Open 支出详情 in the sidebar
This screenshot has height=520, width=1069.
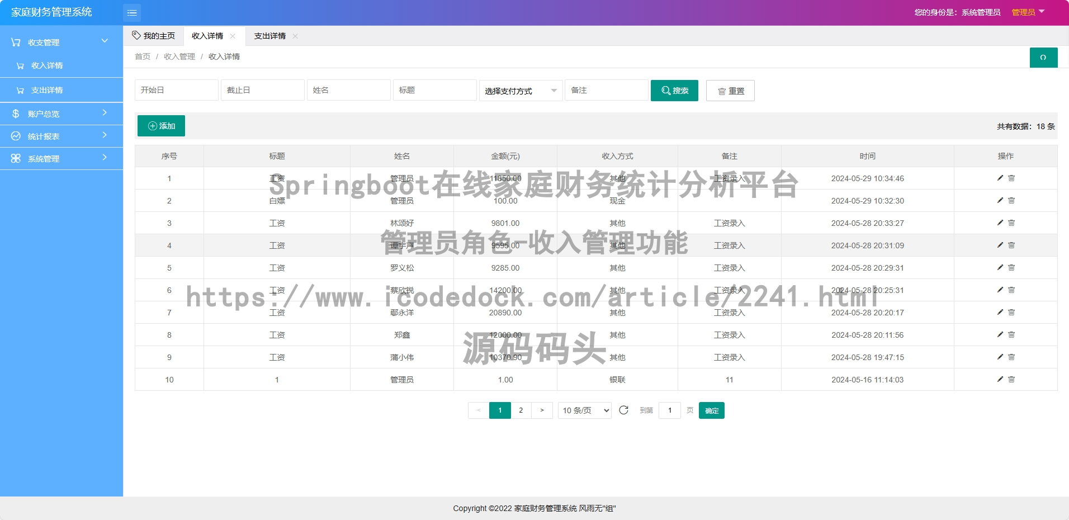62,90
